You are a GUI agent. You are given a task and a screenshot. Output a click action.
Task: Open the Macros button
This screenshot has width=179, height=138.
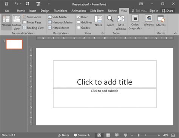(161, 21)
